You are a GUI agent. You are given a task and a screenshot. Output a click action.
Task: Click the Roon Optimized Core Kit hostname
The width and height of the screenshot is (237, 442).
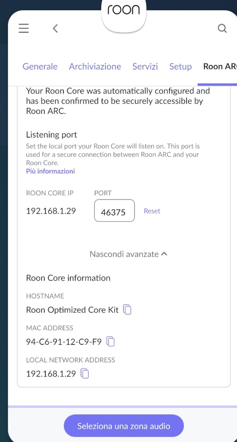[x=72, y=310]
